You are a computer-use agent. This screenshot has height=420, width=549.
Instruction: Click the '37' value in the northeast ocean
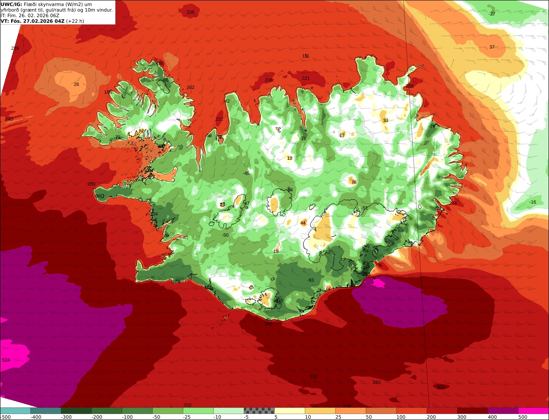[492, 47]
